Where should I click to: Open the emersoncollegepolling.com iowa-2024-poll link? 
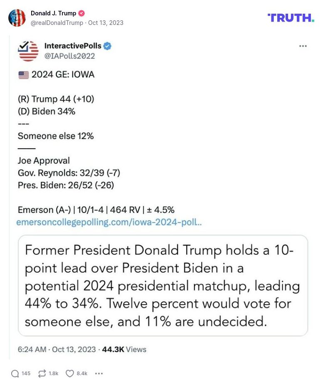109,222
